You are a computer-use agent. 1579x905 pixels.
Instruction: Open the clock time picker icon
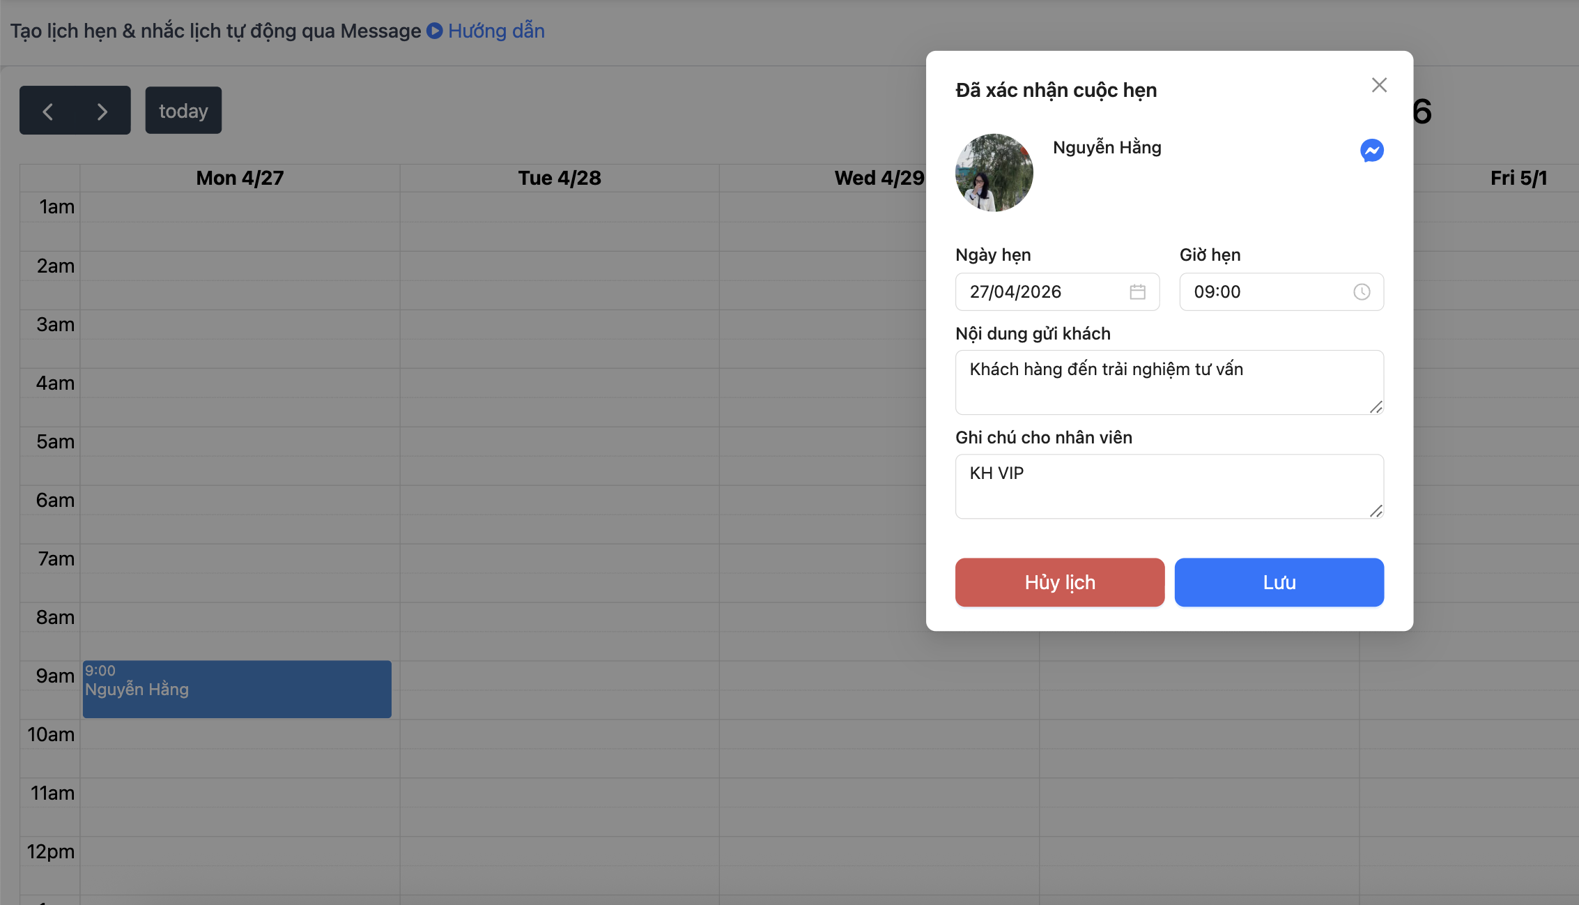(1361, 292)
